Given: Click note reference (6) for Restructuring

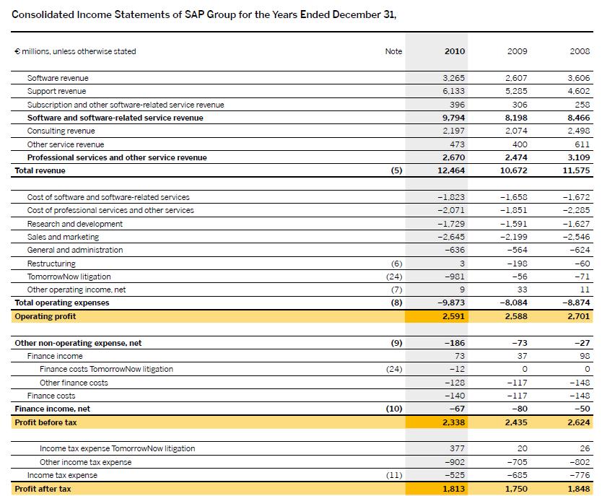Looking at the screenshot, I should [396, 264].
